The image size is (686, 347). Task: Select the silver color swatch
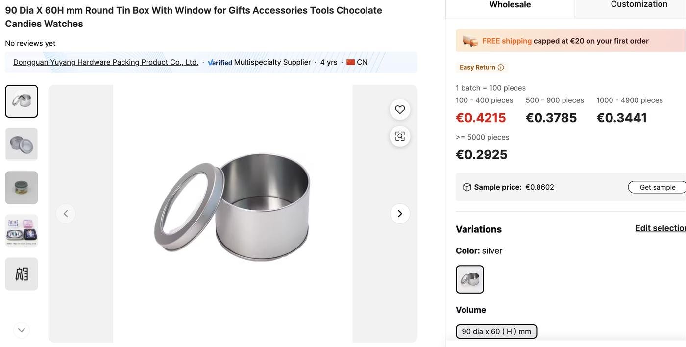pos(470,279)
